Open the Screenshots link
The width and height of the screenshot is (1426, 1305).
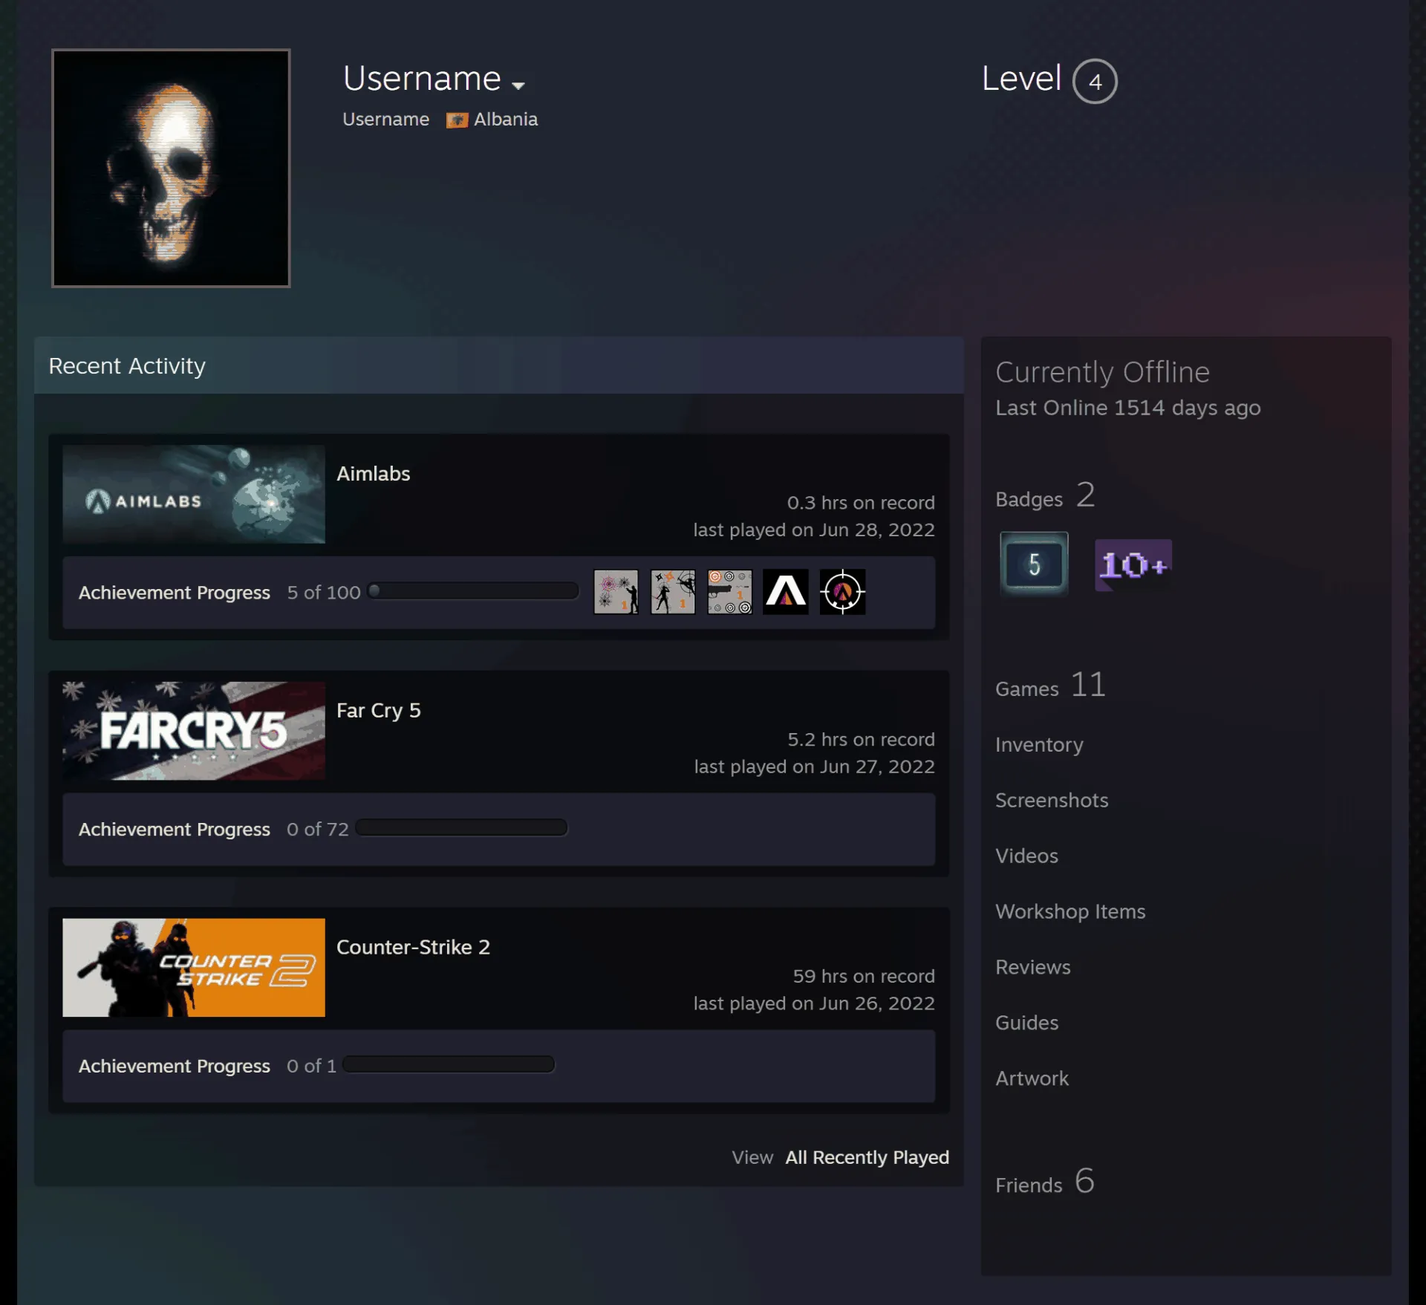tap(1052, 800)
